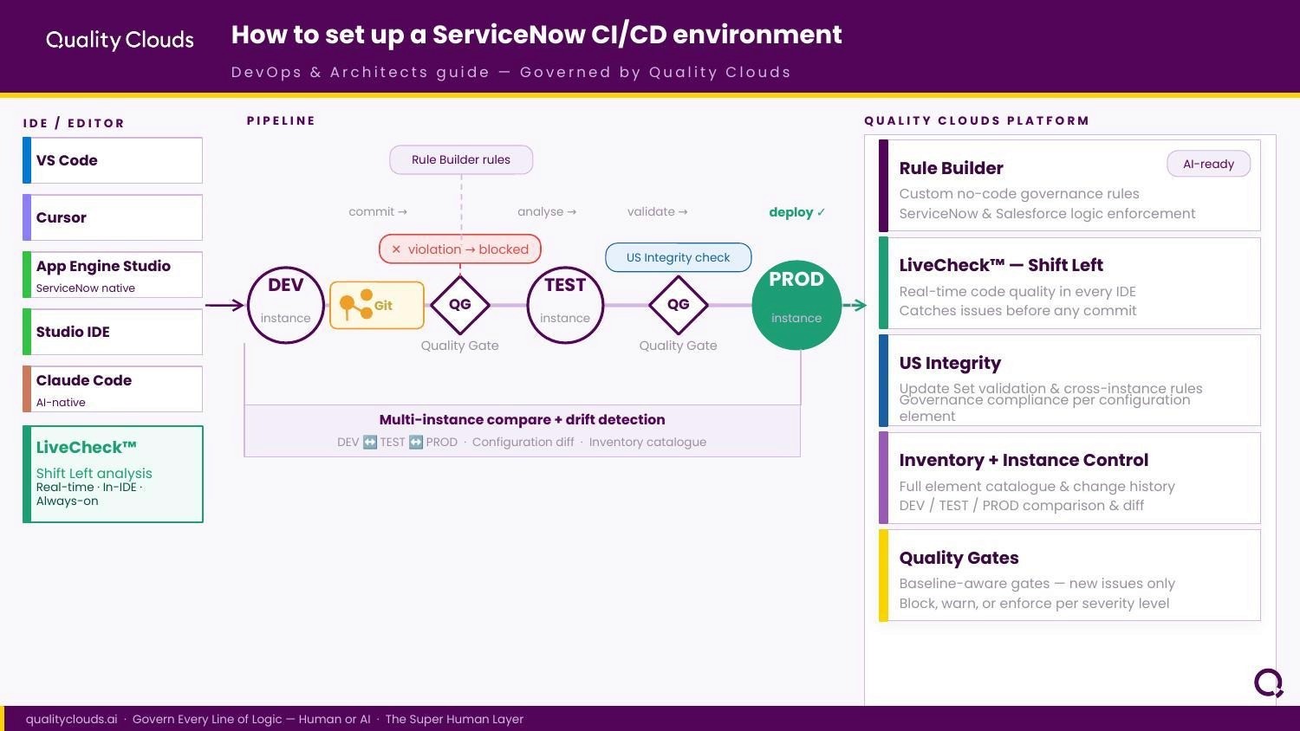The image size is (1300, 731).
Task: Open the Inventory + Instance Control card
Action: [x=1069, y=478]
